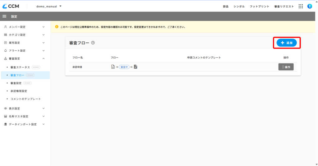Image resolution: width=318 pixels, height=166 pixels.
Task: Open the demo_manual workspace dropdown
Action: 49,6
